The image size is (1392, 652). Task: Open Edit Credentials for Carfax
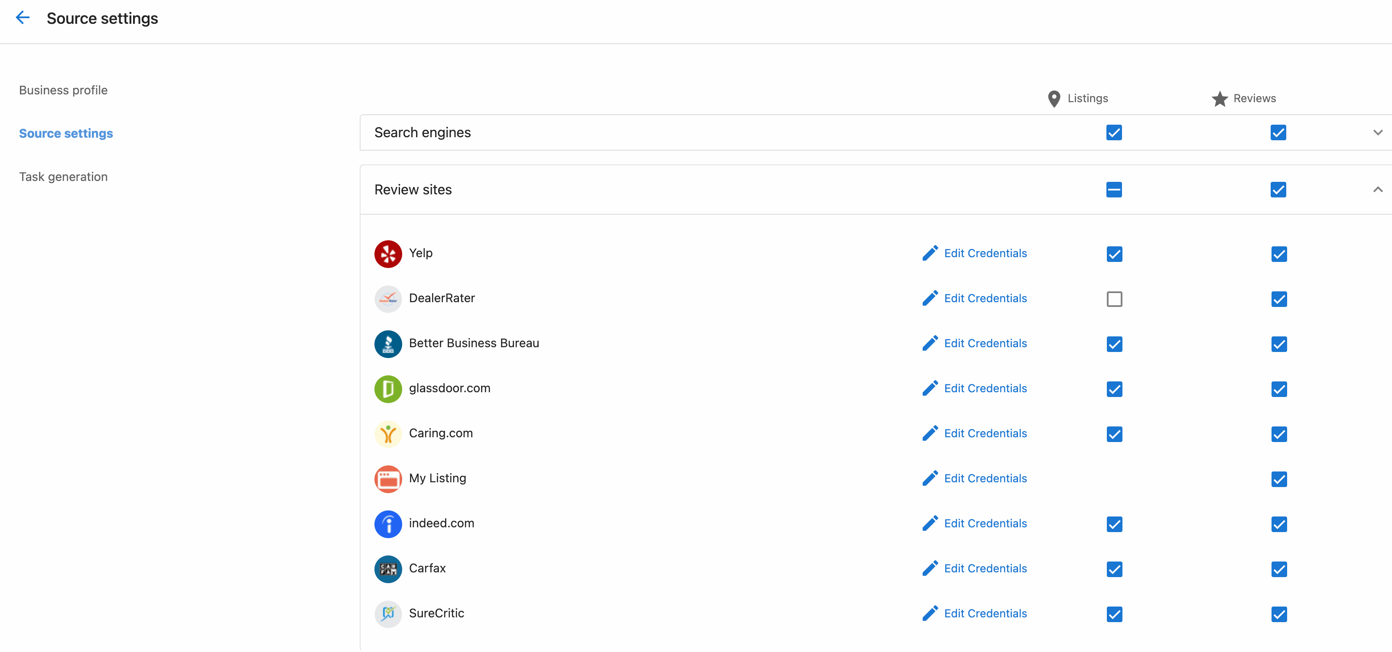click(x=985, y=568)
